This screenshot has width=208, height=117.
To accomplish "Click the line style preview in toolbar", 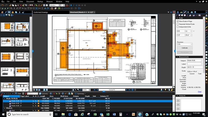I will [67, 8].
